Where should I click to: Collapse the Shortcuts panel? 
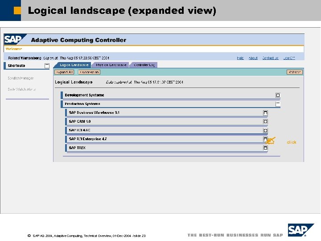pos(47,66)
